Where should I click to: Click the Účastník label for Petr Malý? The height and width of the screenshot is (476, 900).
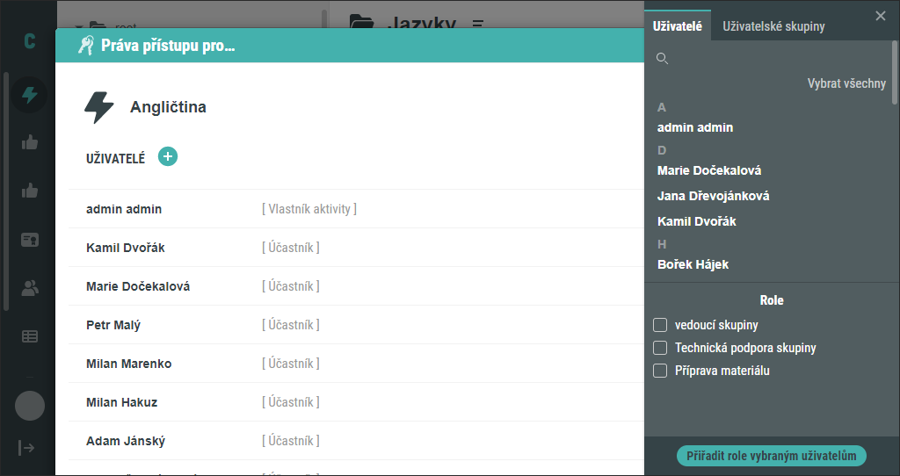point(291,325)
